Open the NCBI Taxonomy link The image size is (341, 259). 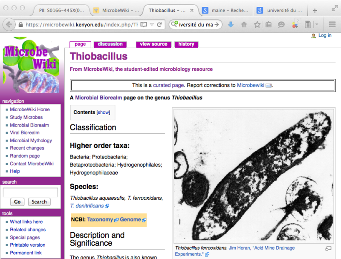pos(100,219)
